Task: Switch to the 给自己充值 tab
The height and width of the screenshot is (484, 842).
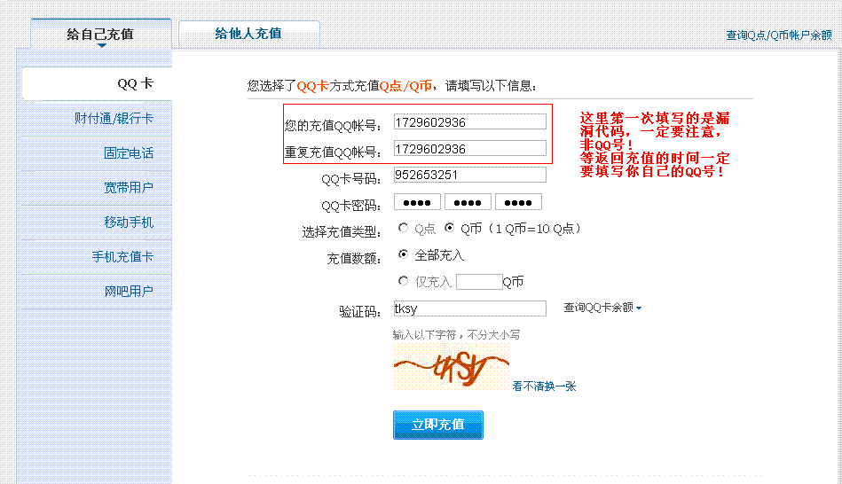Action: [x=101, y=35]
